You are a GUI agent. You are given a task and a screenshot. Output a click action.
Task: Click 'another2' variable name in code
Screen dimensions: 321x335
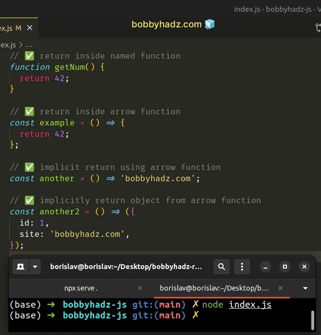point(59,212)
